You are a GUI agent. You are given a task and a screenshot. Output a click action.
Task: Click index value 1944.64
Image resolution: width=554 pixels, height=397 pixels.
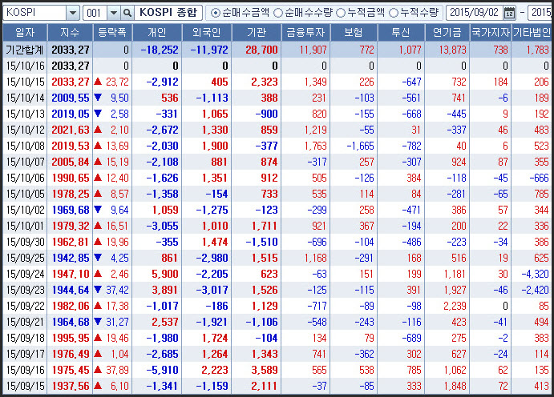coord(71,290)
